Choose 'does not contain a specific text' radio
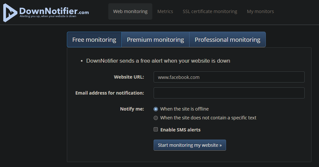The width and height of the screenshot is (319, 167). (x=156, y=118)
